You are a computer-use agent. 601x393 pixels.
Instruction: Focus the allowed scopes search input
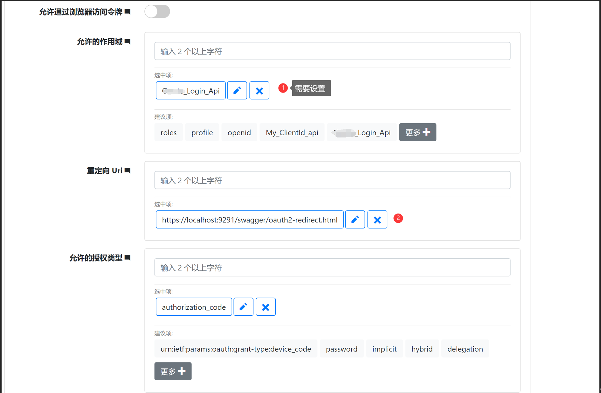(x=332, y=51)
